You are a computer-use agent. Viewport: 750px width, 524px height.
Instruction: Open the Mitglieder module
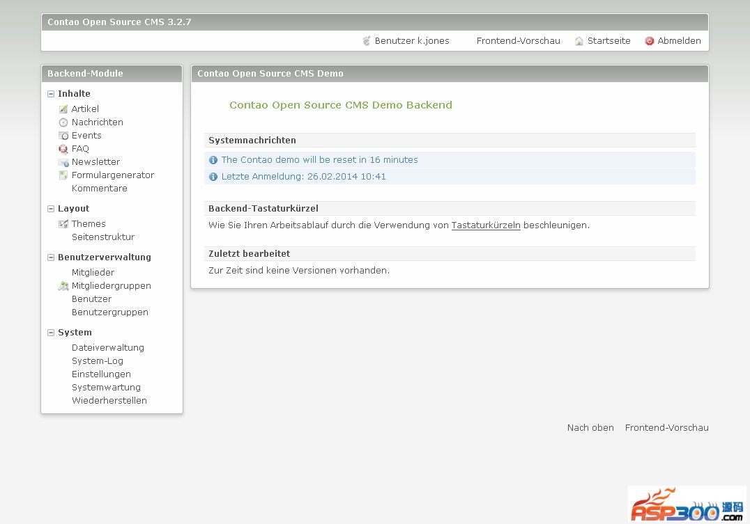(x=93, y=272)
